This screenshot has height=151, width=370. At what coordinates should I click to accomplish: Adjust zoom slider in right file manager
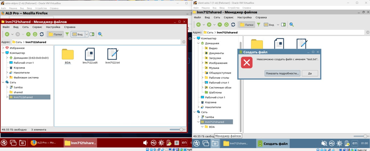point(362,136)
